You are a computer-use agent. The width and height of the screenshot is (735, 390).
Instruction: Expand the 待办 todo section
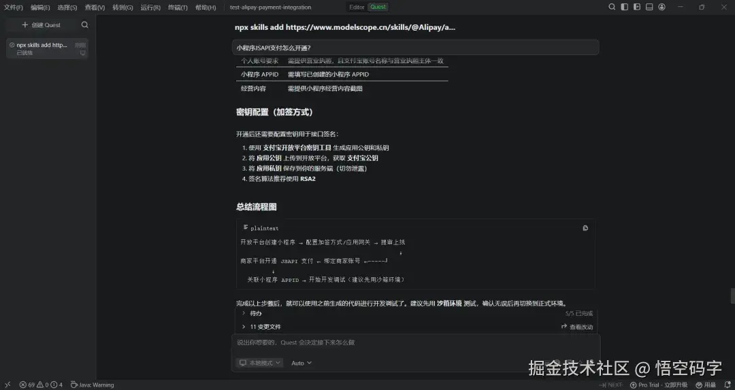(252, 313)
